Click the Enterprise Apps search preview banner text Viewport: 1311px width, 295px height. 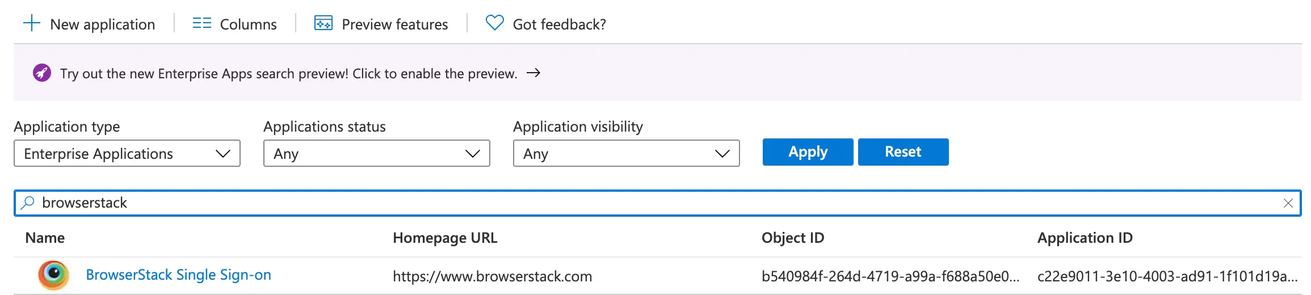click(288, 74)
